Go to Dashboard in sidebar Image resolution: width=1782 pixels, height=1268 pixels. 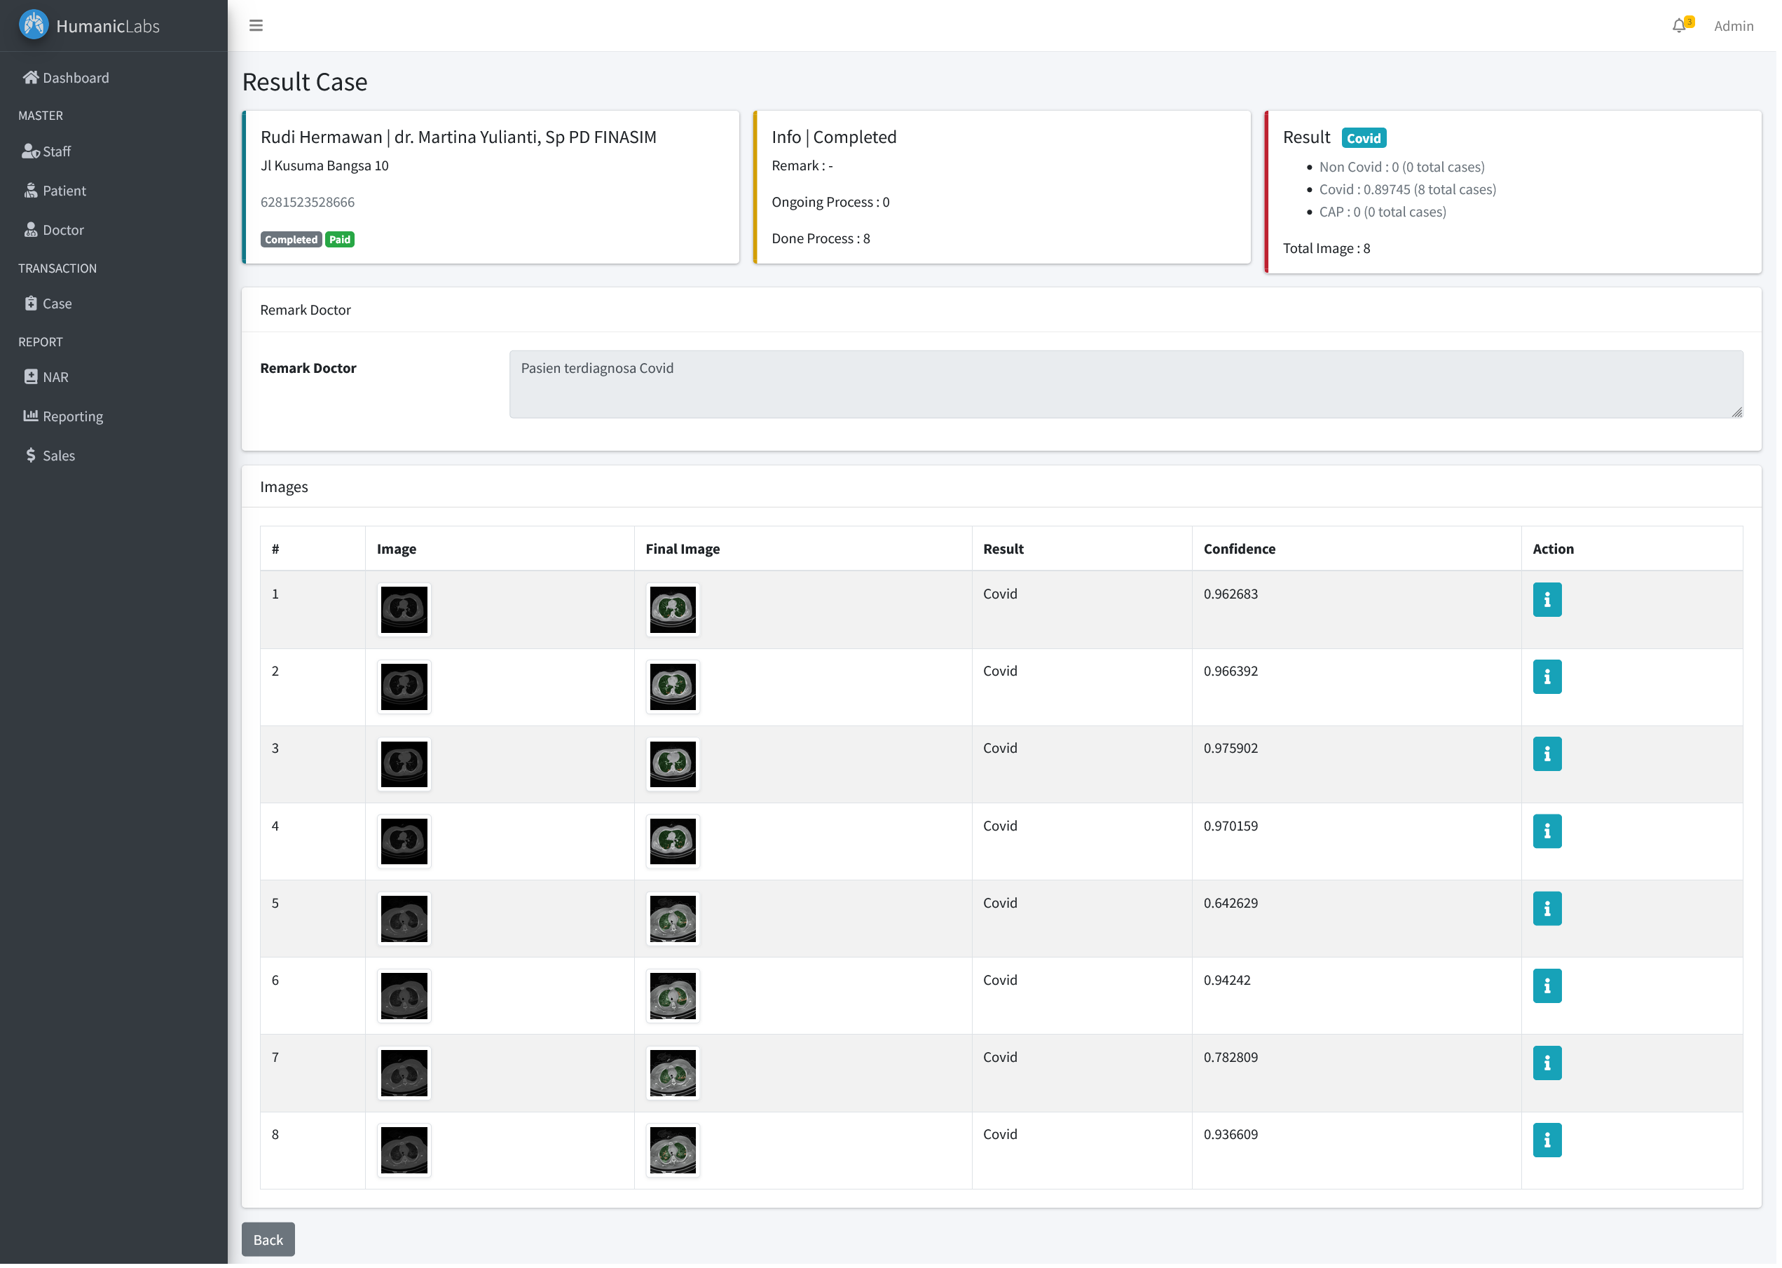coord(75,77)
